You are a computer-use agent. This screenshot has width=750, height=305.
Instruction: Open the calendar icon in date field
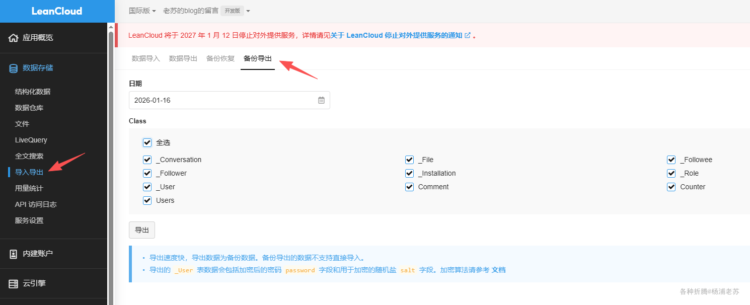[321, 100]
